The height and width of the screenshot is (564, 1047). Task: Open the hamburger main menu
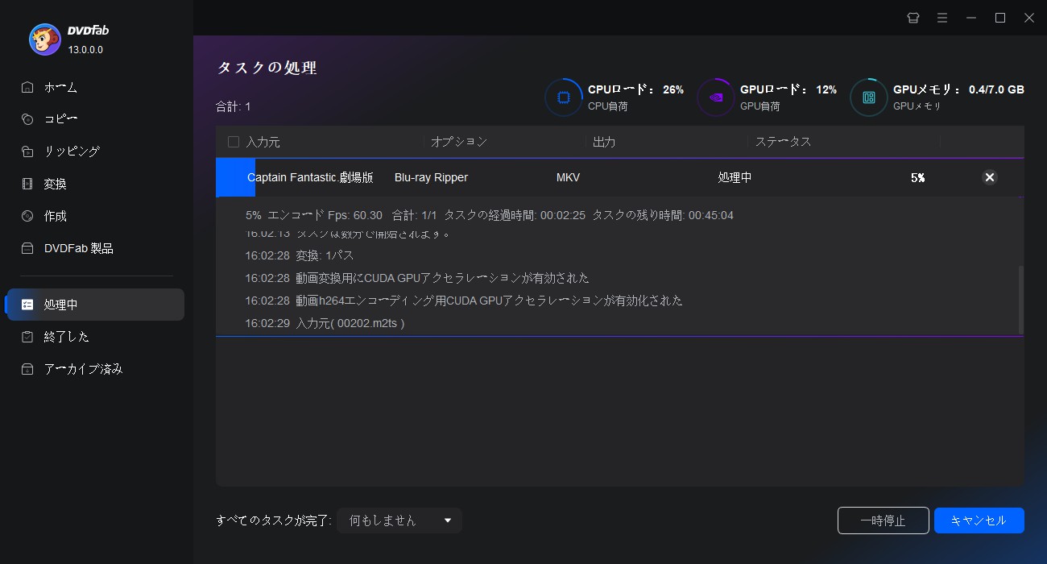tap(942, 18)
